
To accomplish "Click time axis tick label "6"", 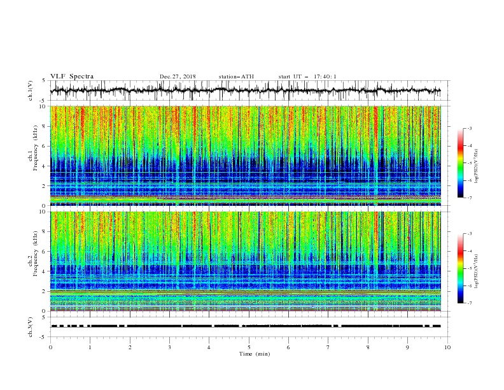I will tap(288, 347).
